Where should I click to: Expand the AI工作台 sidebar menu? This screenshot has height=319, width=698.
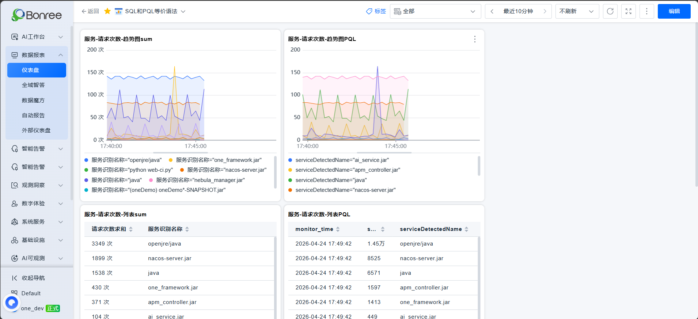point(37,37)
